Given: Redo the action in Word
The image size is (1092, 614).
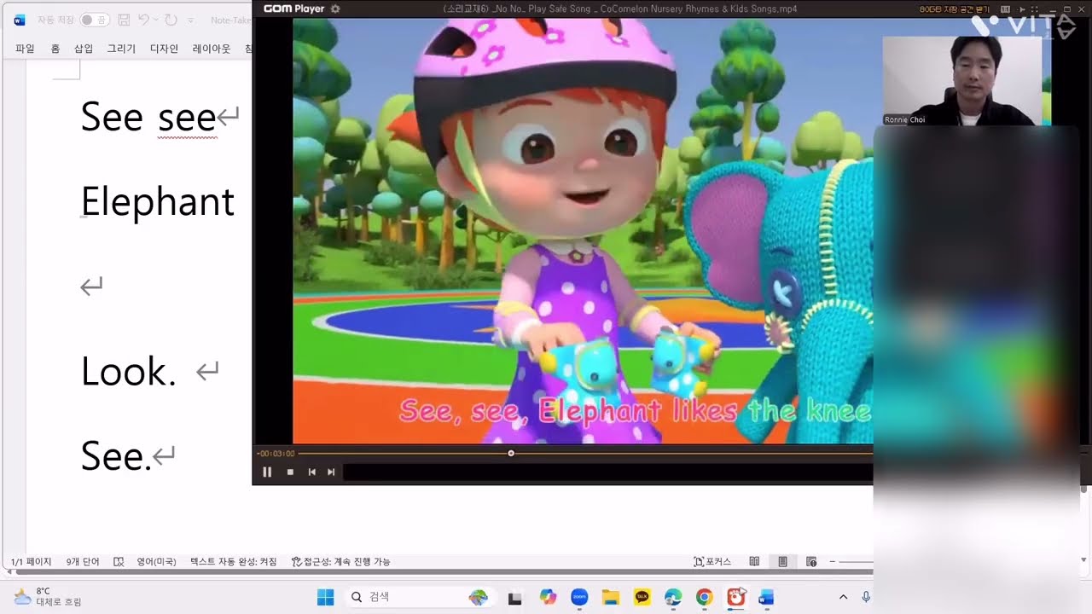Looking at the screenshot, I should pos(171,20).
